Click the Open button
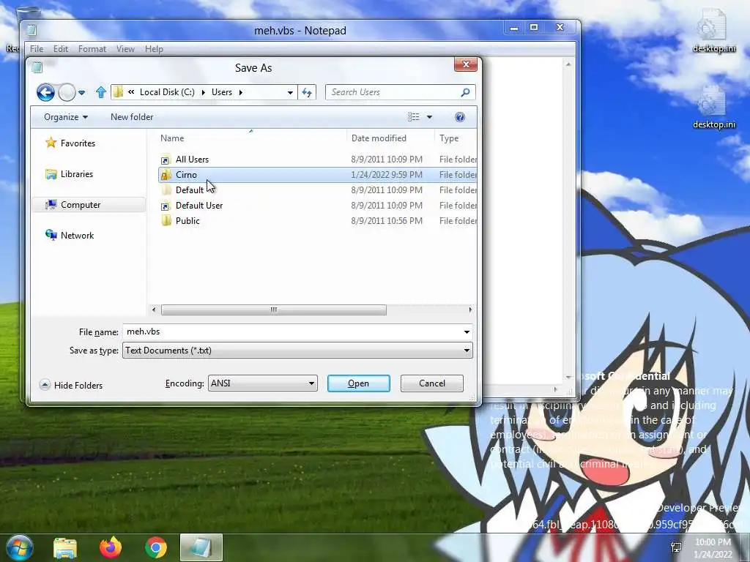 (x=359, y=383)
